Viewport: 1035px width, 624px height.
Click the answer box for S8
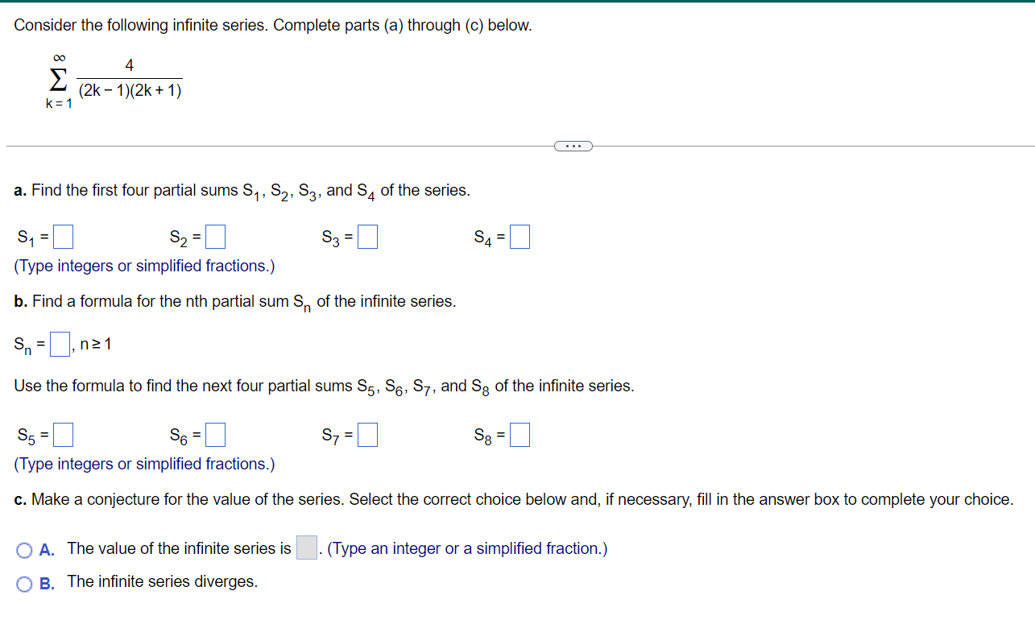(520, 434)
